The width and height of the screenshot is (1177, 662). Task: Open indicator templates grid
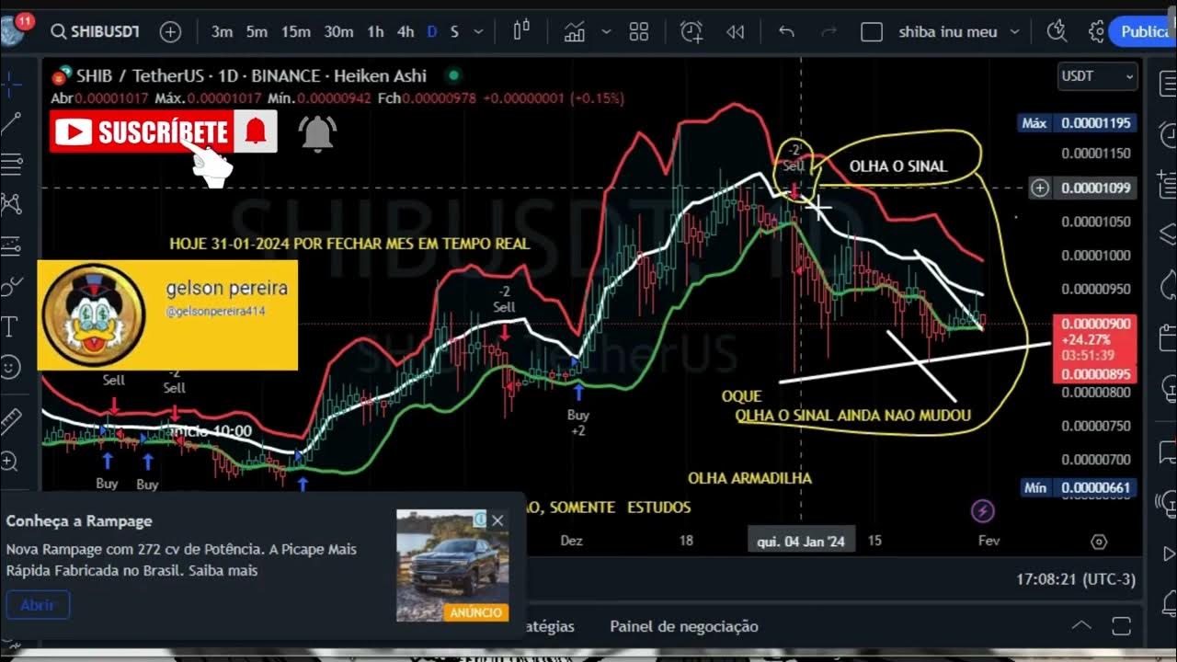pos(639,32)
